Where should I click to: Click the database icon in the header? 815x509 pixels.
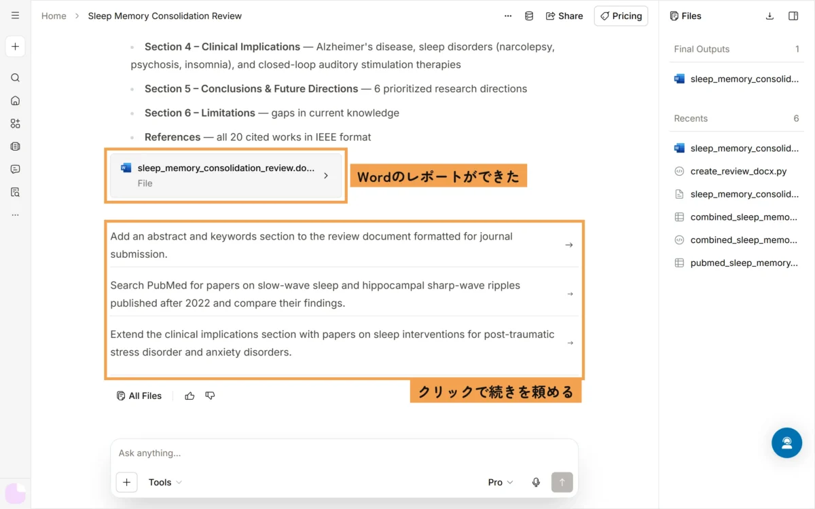(x=529, y=16)
